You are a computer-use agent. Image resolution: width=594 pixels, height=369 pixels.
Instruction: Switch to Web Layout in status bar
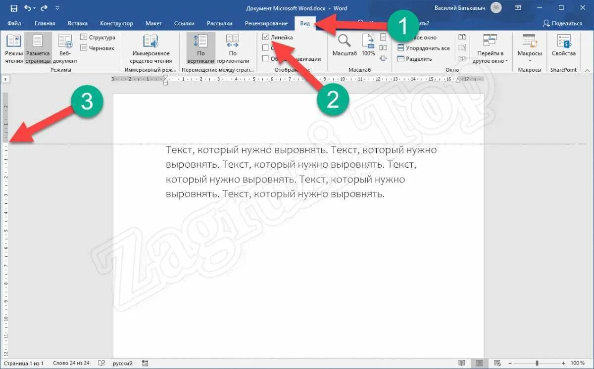click(496, 363)
